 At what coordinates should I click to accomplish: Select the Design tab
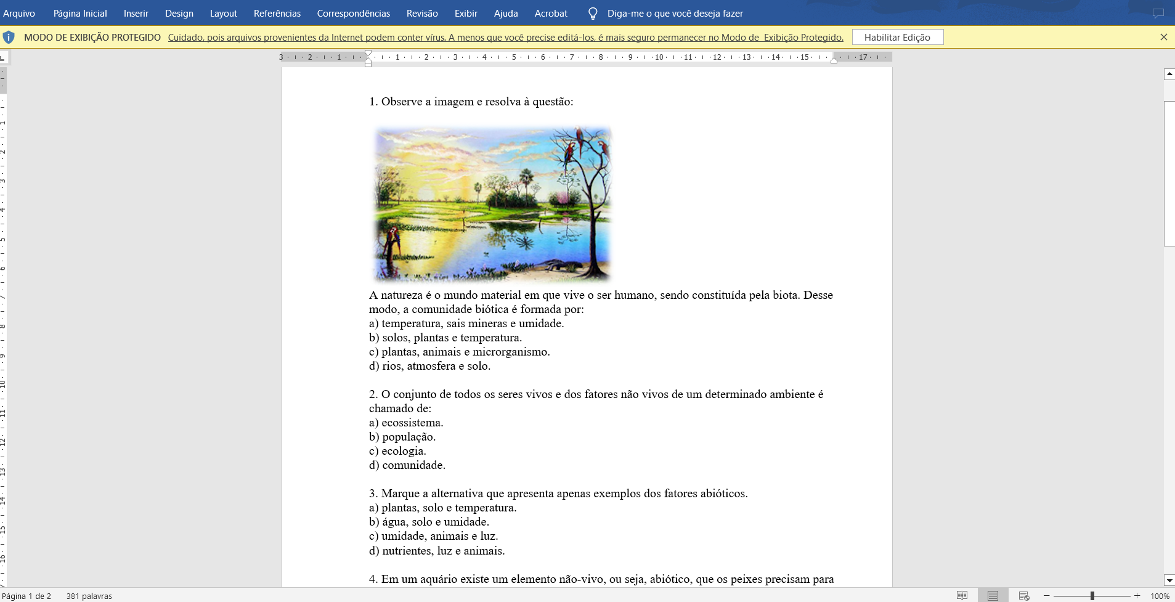tap(179, 13)
